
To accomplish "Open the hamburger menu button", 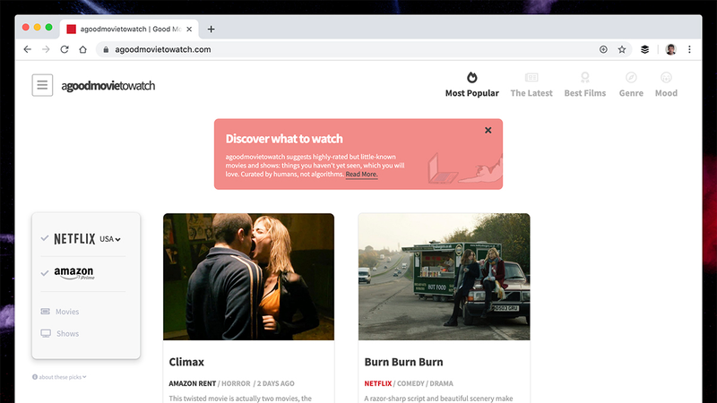I will pyautogui.click(x=42, y=85).
